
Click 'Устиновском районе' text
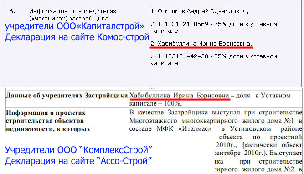(266, 128)
